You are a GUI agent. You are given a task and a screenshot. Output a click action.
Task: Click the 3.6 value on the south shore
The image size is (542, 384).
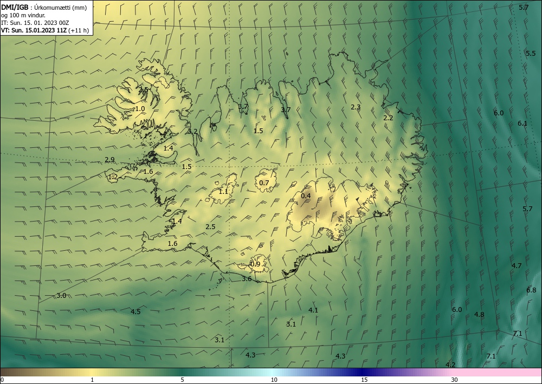[x=247, y=279]
